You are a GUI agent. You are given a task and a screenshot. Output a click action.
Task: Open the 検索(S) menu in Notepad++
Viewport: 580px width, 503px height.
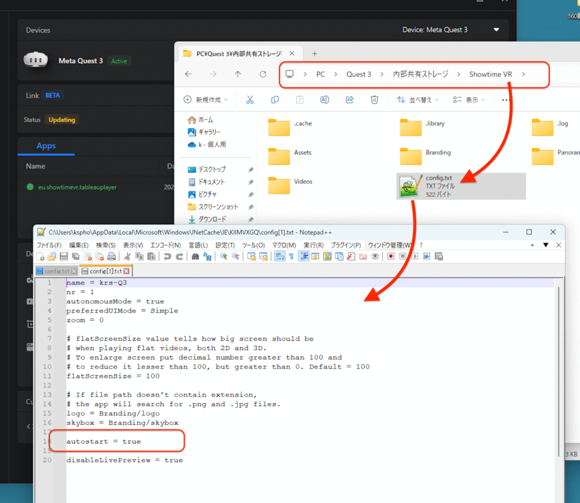pyautogui.click(x=106, y=245)
